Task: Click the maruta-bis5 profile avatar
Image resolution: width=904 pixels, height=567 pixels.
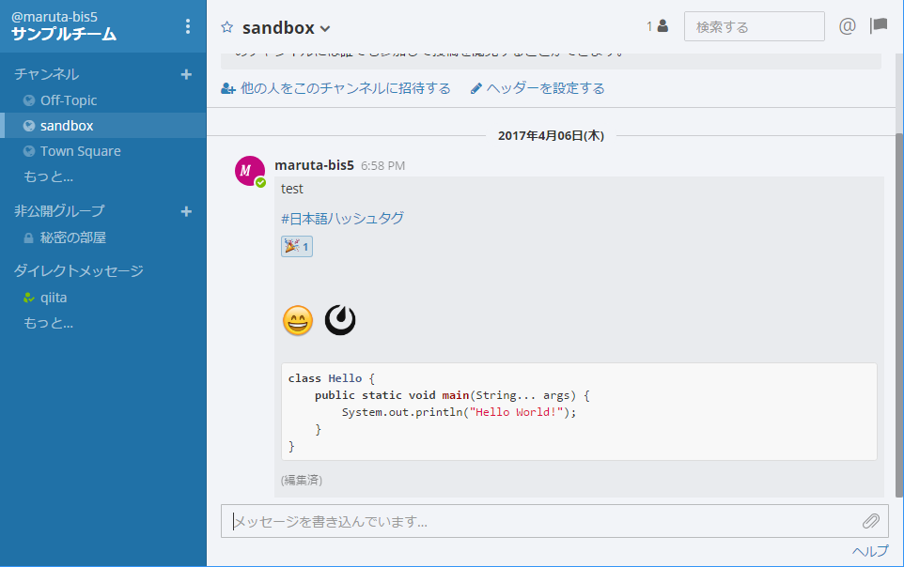Action: tap(249, 172)
